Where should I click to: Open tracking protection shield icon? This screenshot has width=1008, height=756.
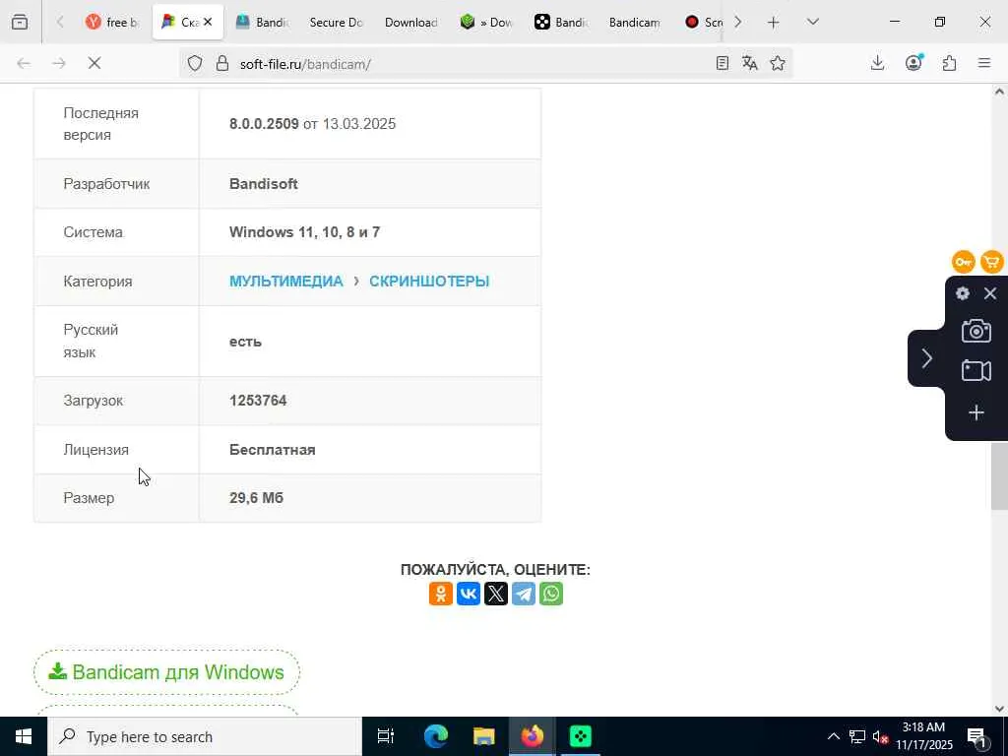195,63
